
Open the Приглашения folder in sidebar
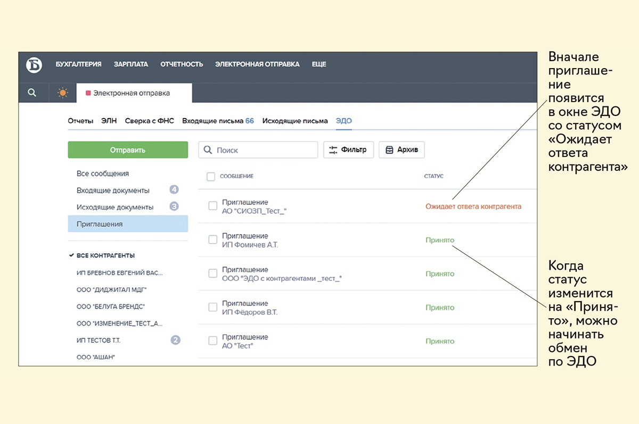pyautogui.click(x=100, y=224)
